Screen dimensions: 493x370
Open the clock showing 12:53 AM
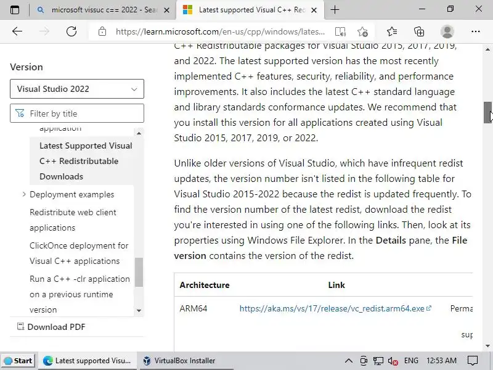coord(441,361)
